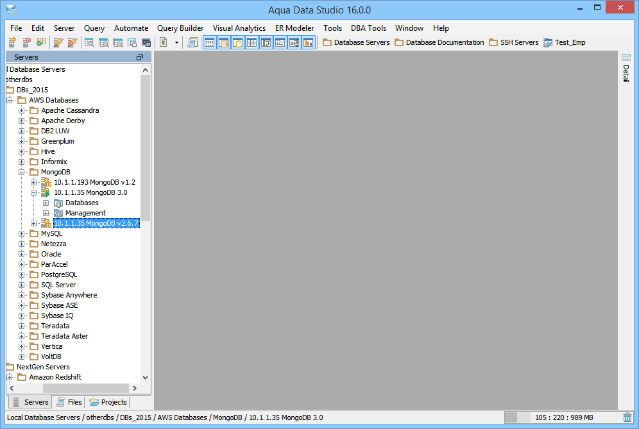Viewport: 639px width, 429px height.
Task: Toggle the diagram hierarchy panel icon
Action: [x=294, y=42]
